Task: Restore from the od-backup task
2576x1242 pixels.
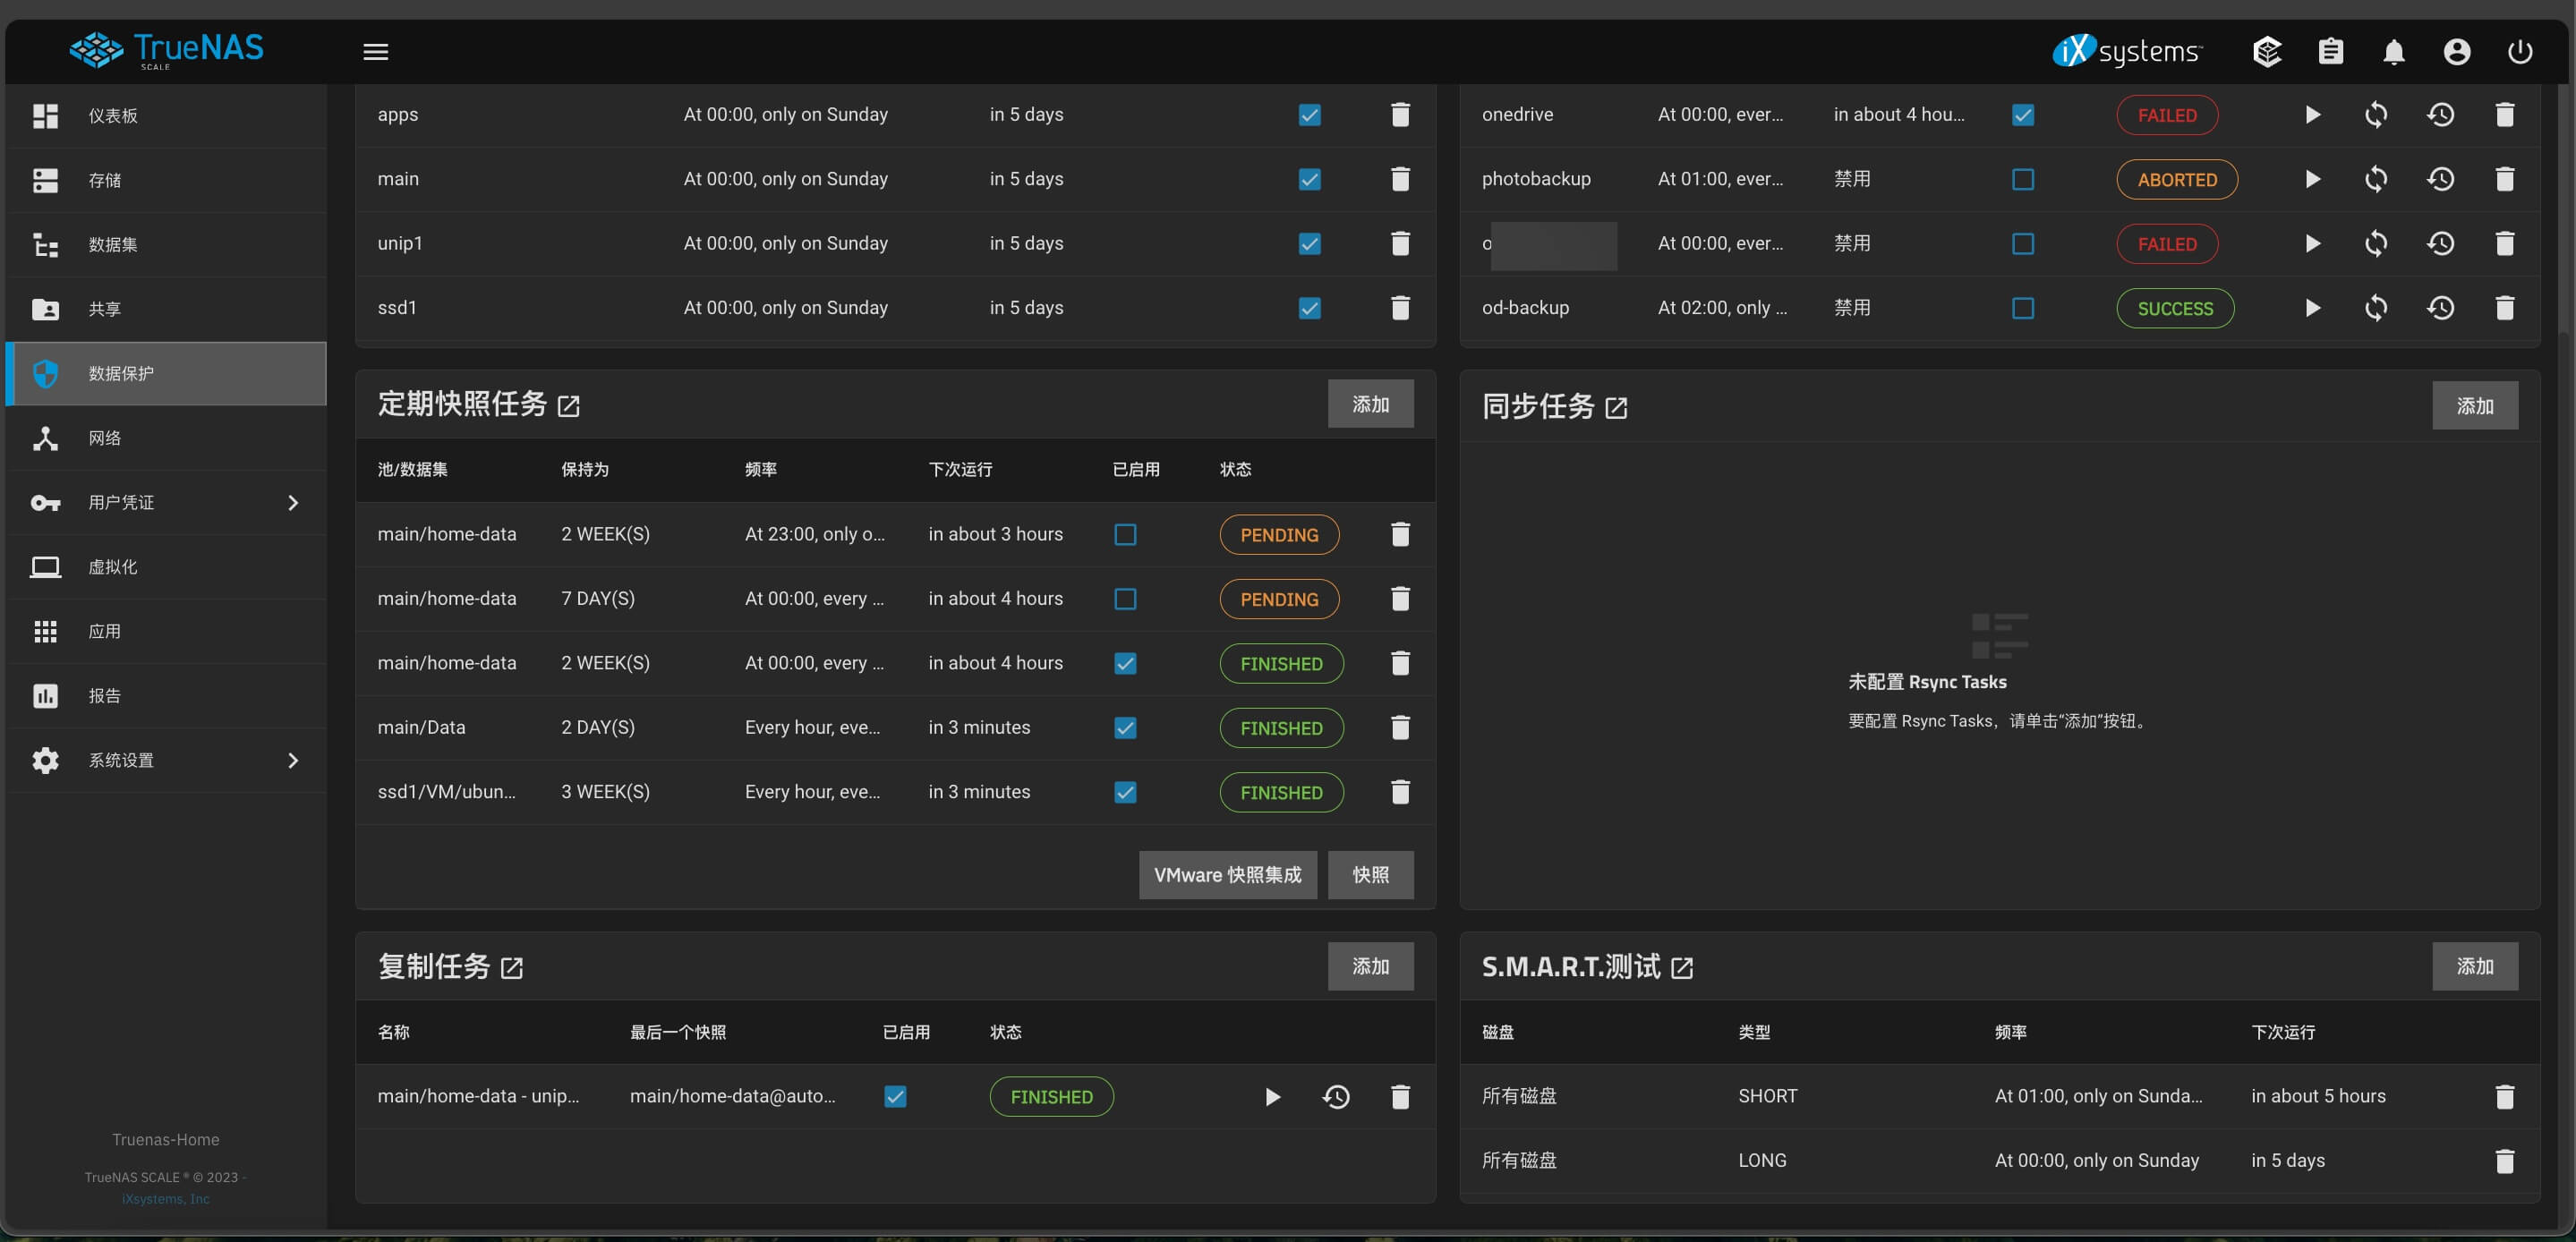Action: click(2440, 308)
